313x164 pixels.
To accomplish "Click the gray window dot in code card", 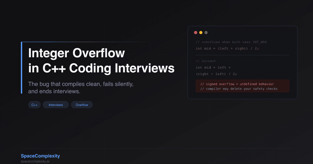I will [x=206, y=33].
